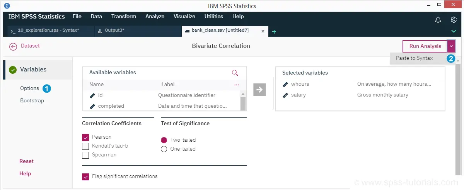Image resolution: width=464 pixels, height=190 pixels.
Task: Open the Options section
Action: click(29, 88)
